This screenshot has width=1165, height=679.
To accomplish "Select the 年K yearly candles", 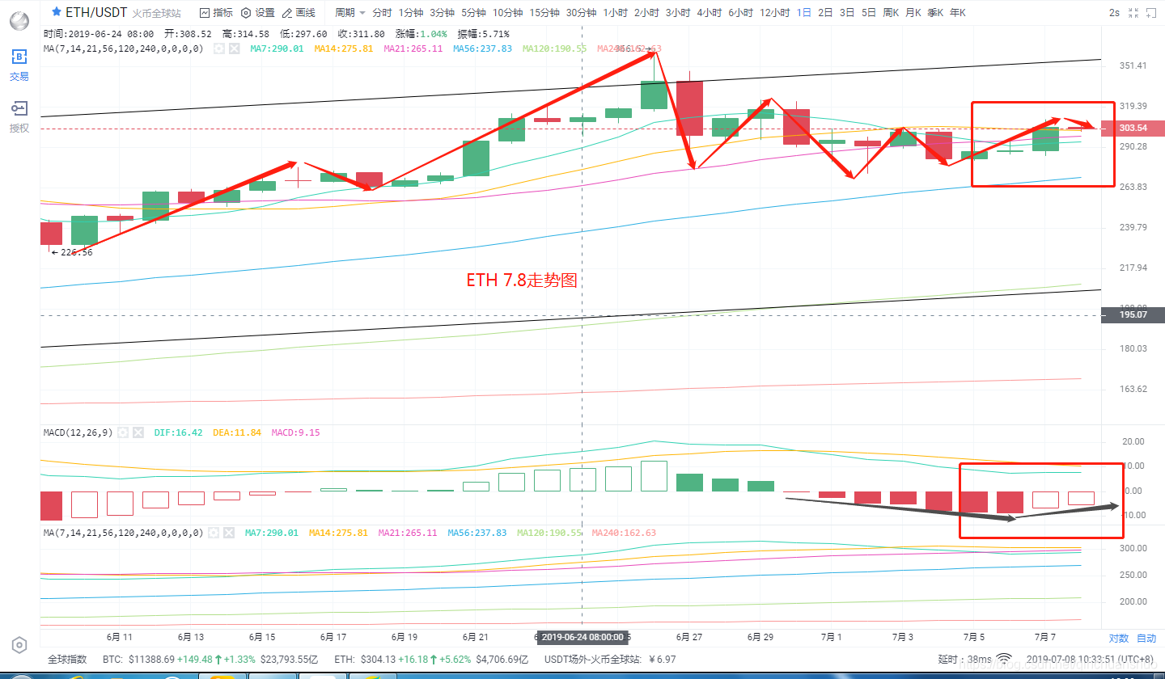I will [957, 13].
